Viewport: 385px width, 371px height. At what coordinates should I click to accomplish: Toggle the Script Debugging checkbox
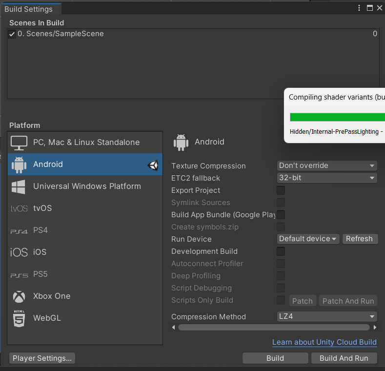point(281,288)
